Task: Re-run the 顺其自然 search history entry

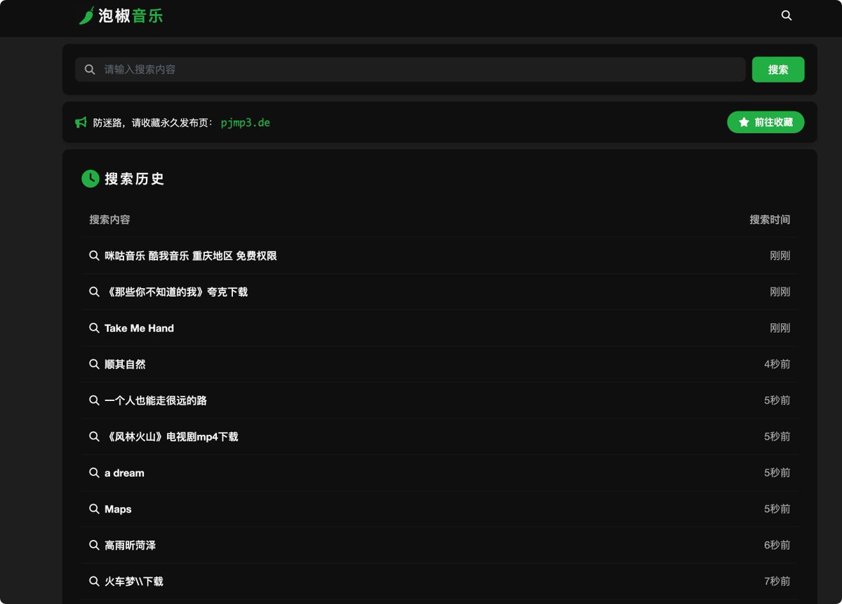Action: coord(124,364)
